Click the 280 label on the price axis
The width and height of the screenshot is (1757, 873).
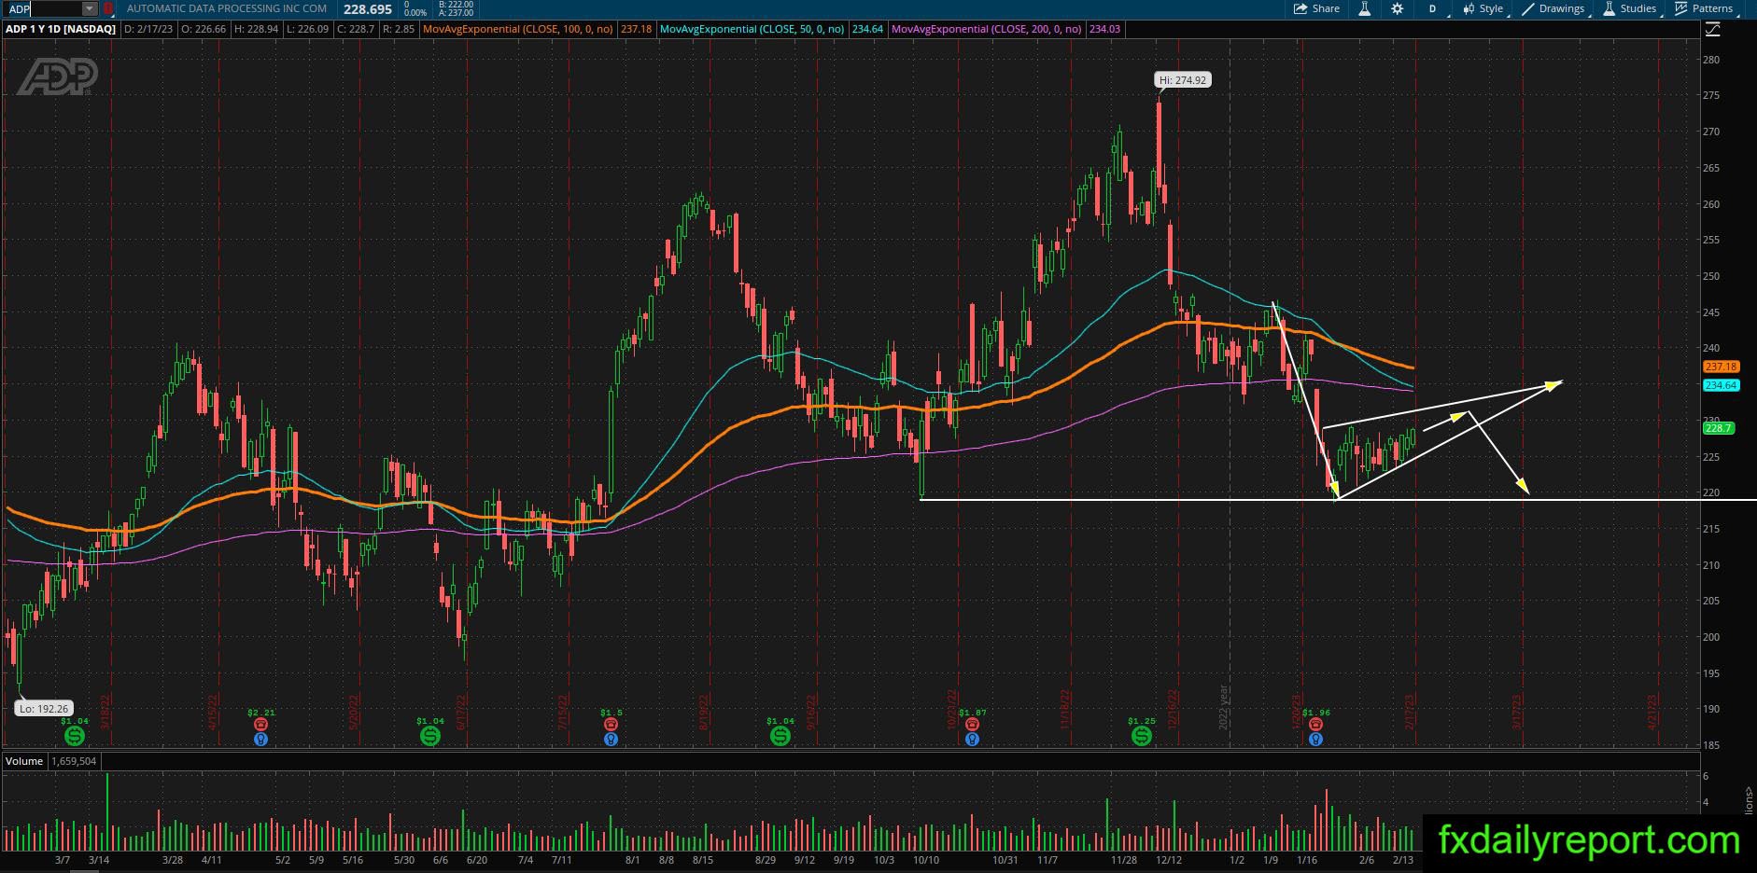pos(1711,60)
